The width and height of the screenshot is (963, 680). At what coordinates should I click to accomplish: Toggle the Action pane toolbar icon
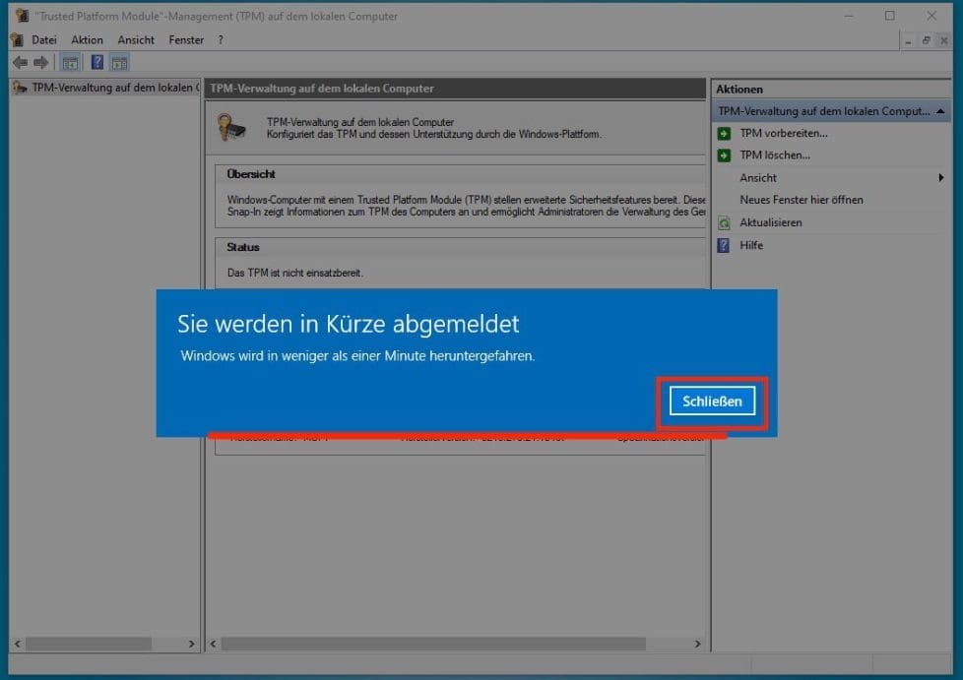click(x=119, y=62)
